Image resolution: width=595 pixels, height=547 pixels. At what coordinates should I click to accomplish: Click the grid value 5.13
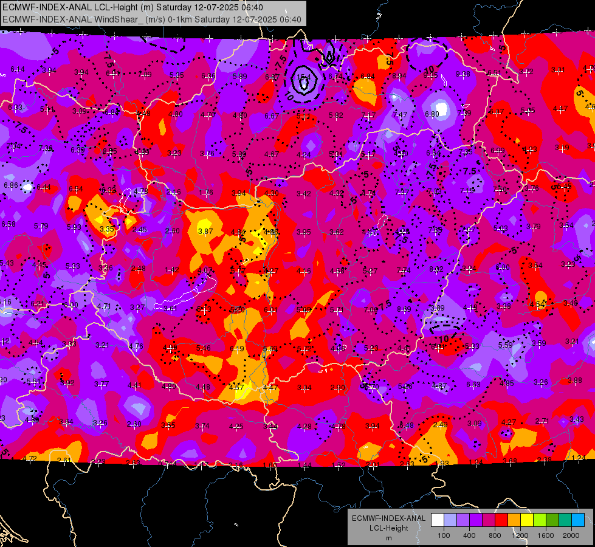pyautogui.click(x=204, y=309)
